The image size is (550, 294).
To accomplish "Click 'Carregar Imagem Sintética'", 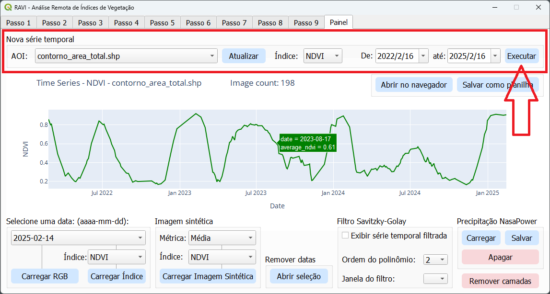I will (208, 276).
